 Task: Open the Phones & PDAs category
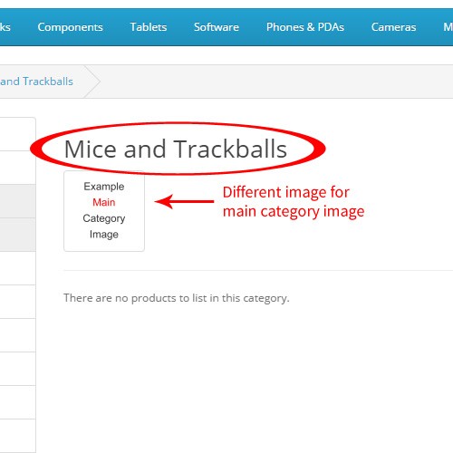[305, 27]
